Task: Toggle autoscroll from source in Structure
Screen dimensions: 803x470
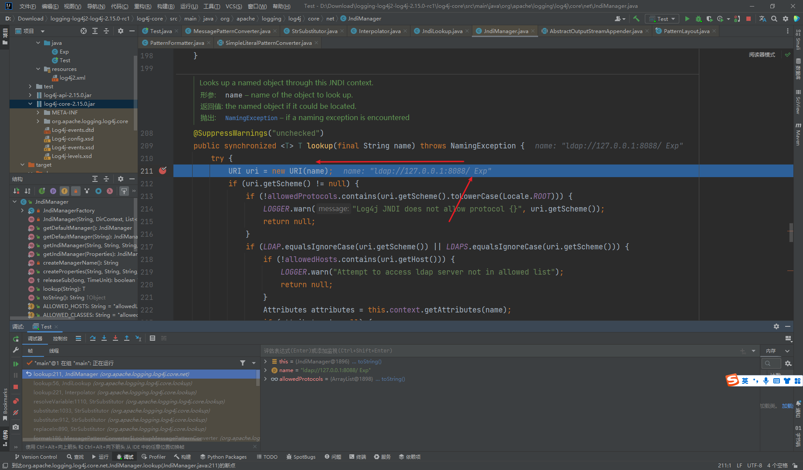Action: pos(124,191)
